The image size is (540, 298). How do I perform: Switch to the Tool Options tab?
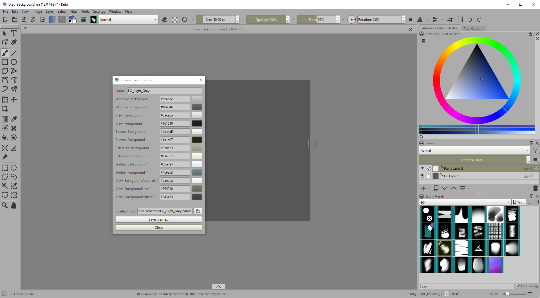pyautogui.click(x=473, y=28)
